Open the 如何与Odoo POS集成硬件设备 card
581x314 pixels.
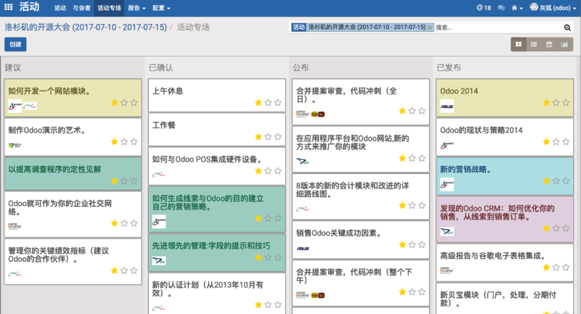(x=216, y=166)
